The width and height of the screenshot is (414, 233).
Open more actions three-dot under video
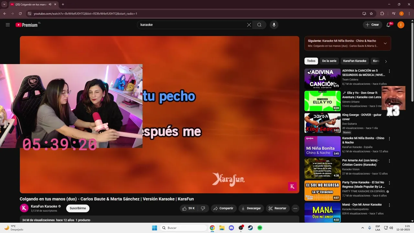(295, 208)
